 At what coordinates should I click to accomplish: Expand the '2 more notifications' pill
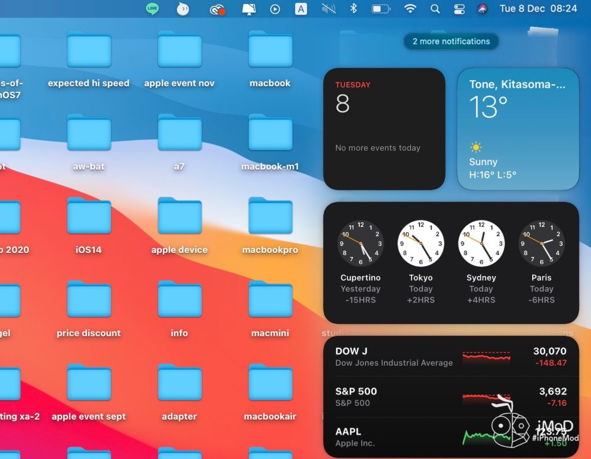pos(451,42)
